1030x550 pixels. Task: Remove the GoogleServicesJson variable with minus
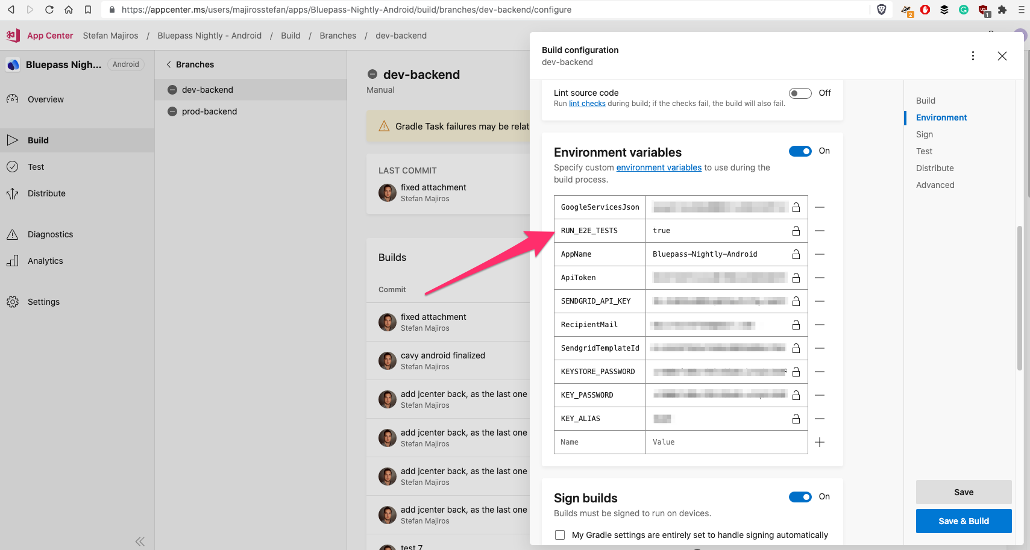(820, 207)
